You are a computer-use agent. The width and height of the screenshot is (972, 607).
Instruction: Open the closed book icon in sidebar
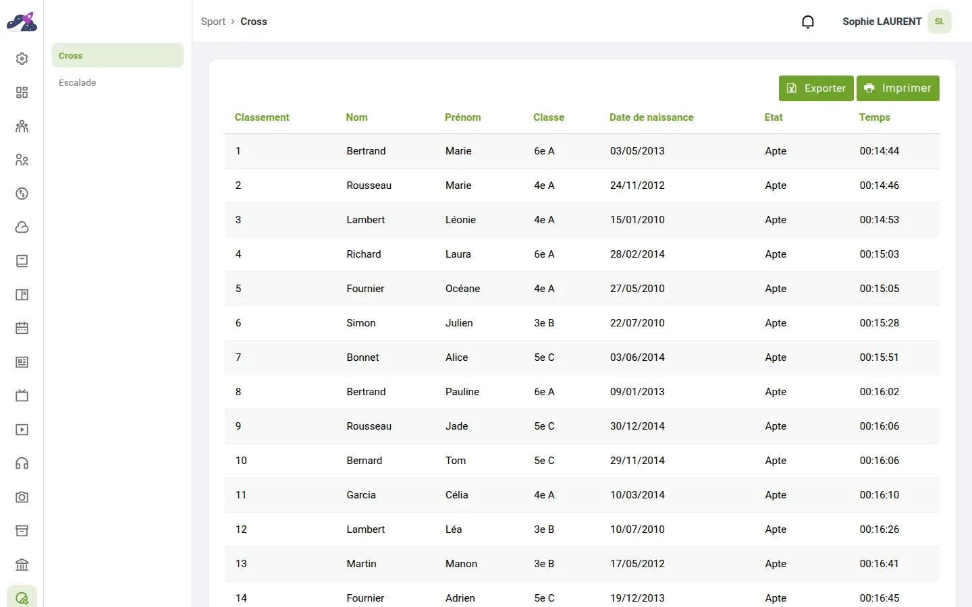click(x=22, y=261)
